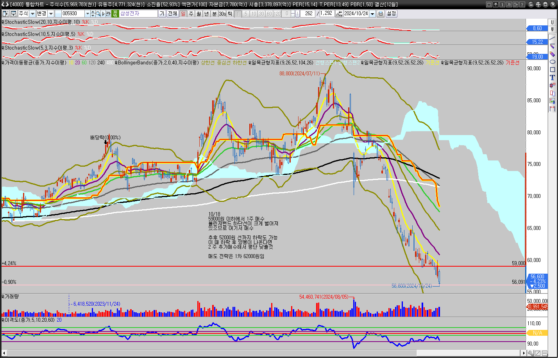Click the 삼성전자 stock name field
This screenshot has height=358, width=558.
[x=138, y=14]
